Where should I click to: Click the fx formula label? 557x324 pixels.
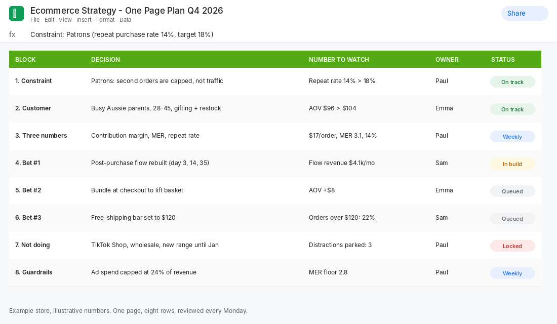point(12,34)
